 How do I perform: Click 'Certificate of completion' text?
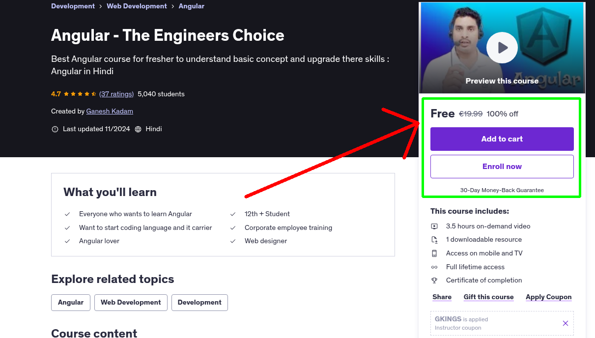pyautogui.click(x=484, y=281)
